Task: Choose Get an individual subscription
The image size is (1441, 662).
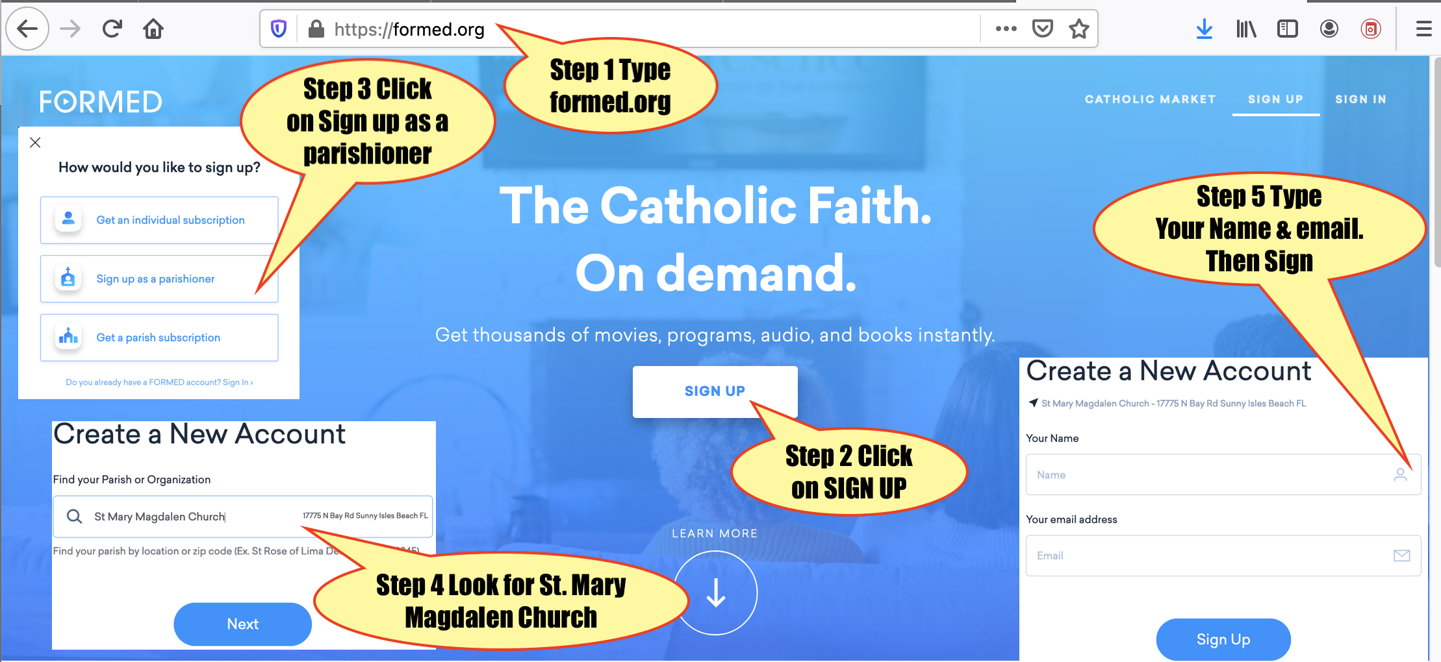Action: [x=159, y=220]
